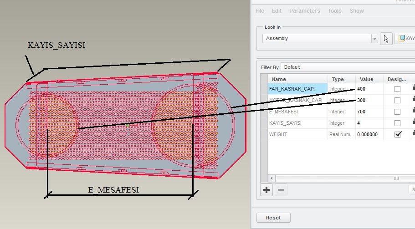Click the value 300 for MOTOR_KASNAK_CAPI
This screenshot has width=415, height=229.
point(369,100)
